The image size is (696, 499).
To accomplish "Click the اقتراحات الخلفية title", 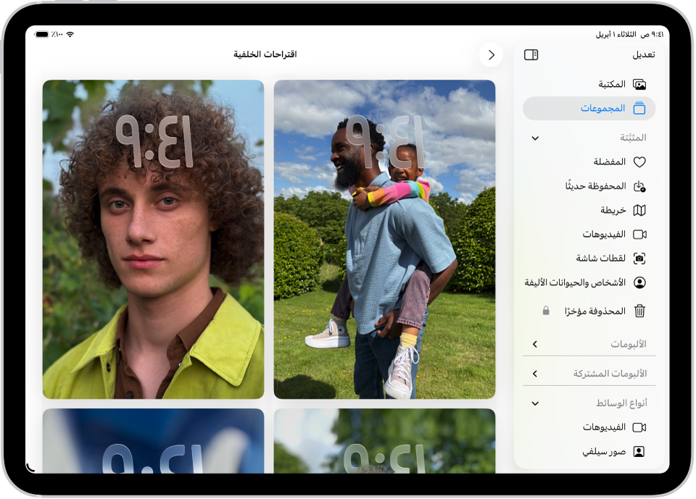I will pyautogui.click(x=265, y=54).
